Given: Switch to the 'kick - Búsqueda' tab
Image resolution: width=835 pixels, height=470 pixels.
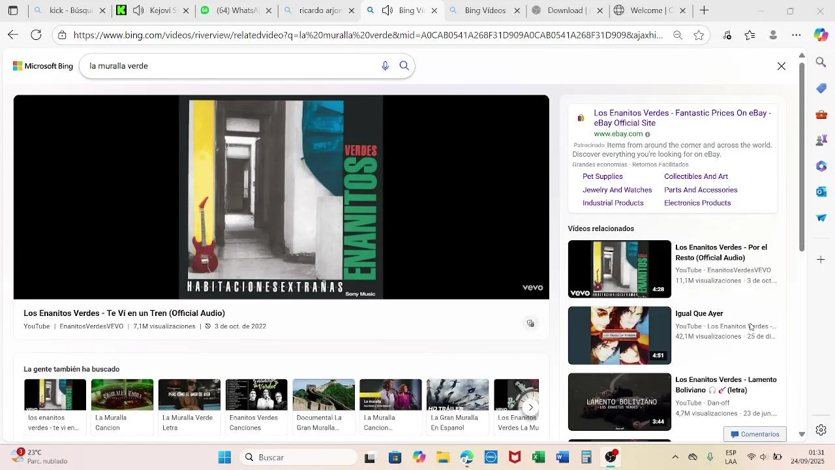Looking at the screenshot, I should coord(70,10).
